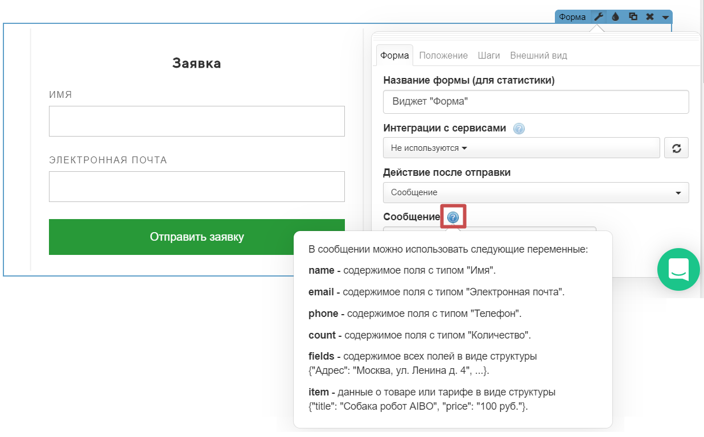Click the help icon beside Сообщение label

coord(453,217)
